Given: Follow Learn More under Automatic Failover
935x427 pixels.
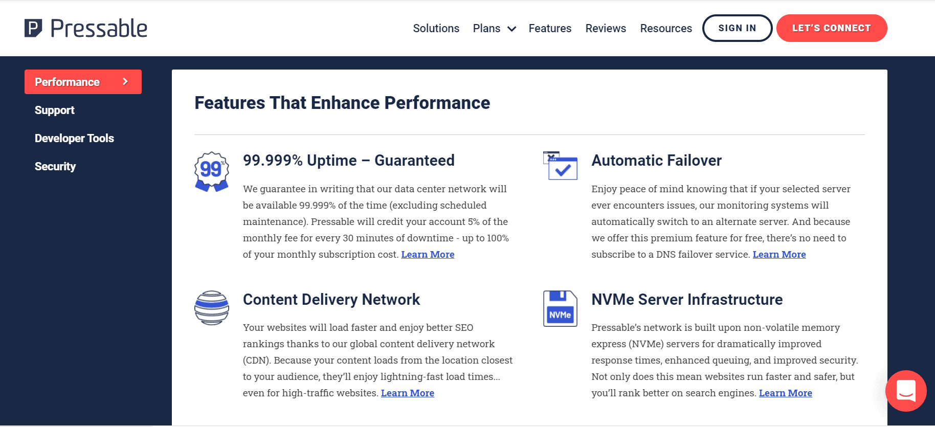Looking at the screenshot, I should (779, 254).
